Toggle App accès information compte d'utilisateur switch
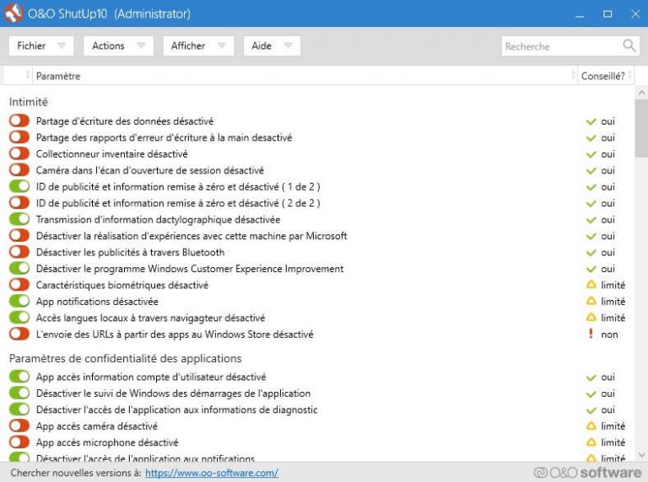This screenshot has width=648, height=482. (19, 377)
